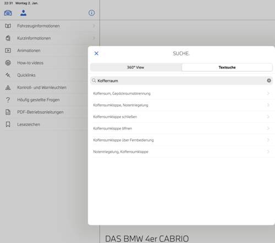Select result Kofferraumklappe über Fernbedienung

tap(181, 140)
